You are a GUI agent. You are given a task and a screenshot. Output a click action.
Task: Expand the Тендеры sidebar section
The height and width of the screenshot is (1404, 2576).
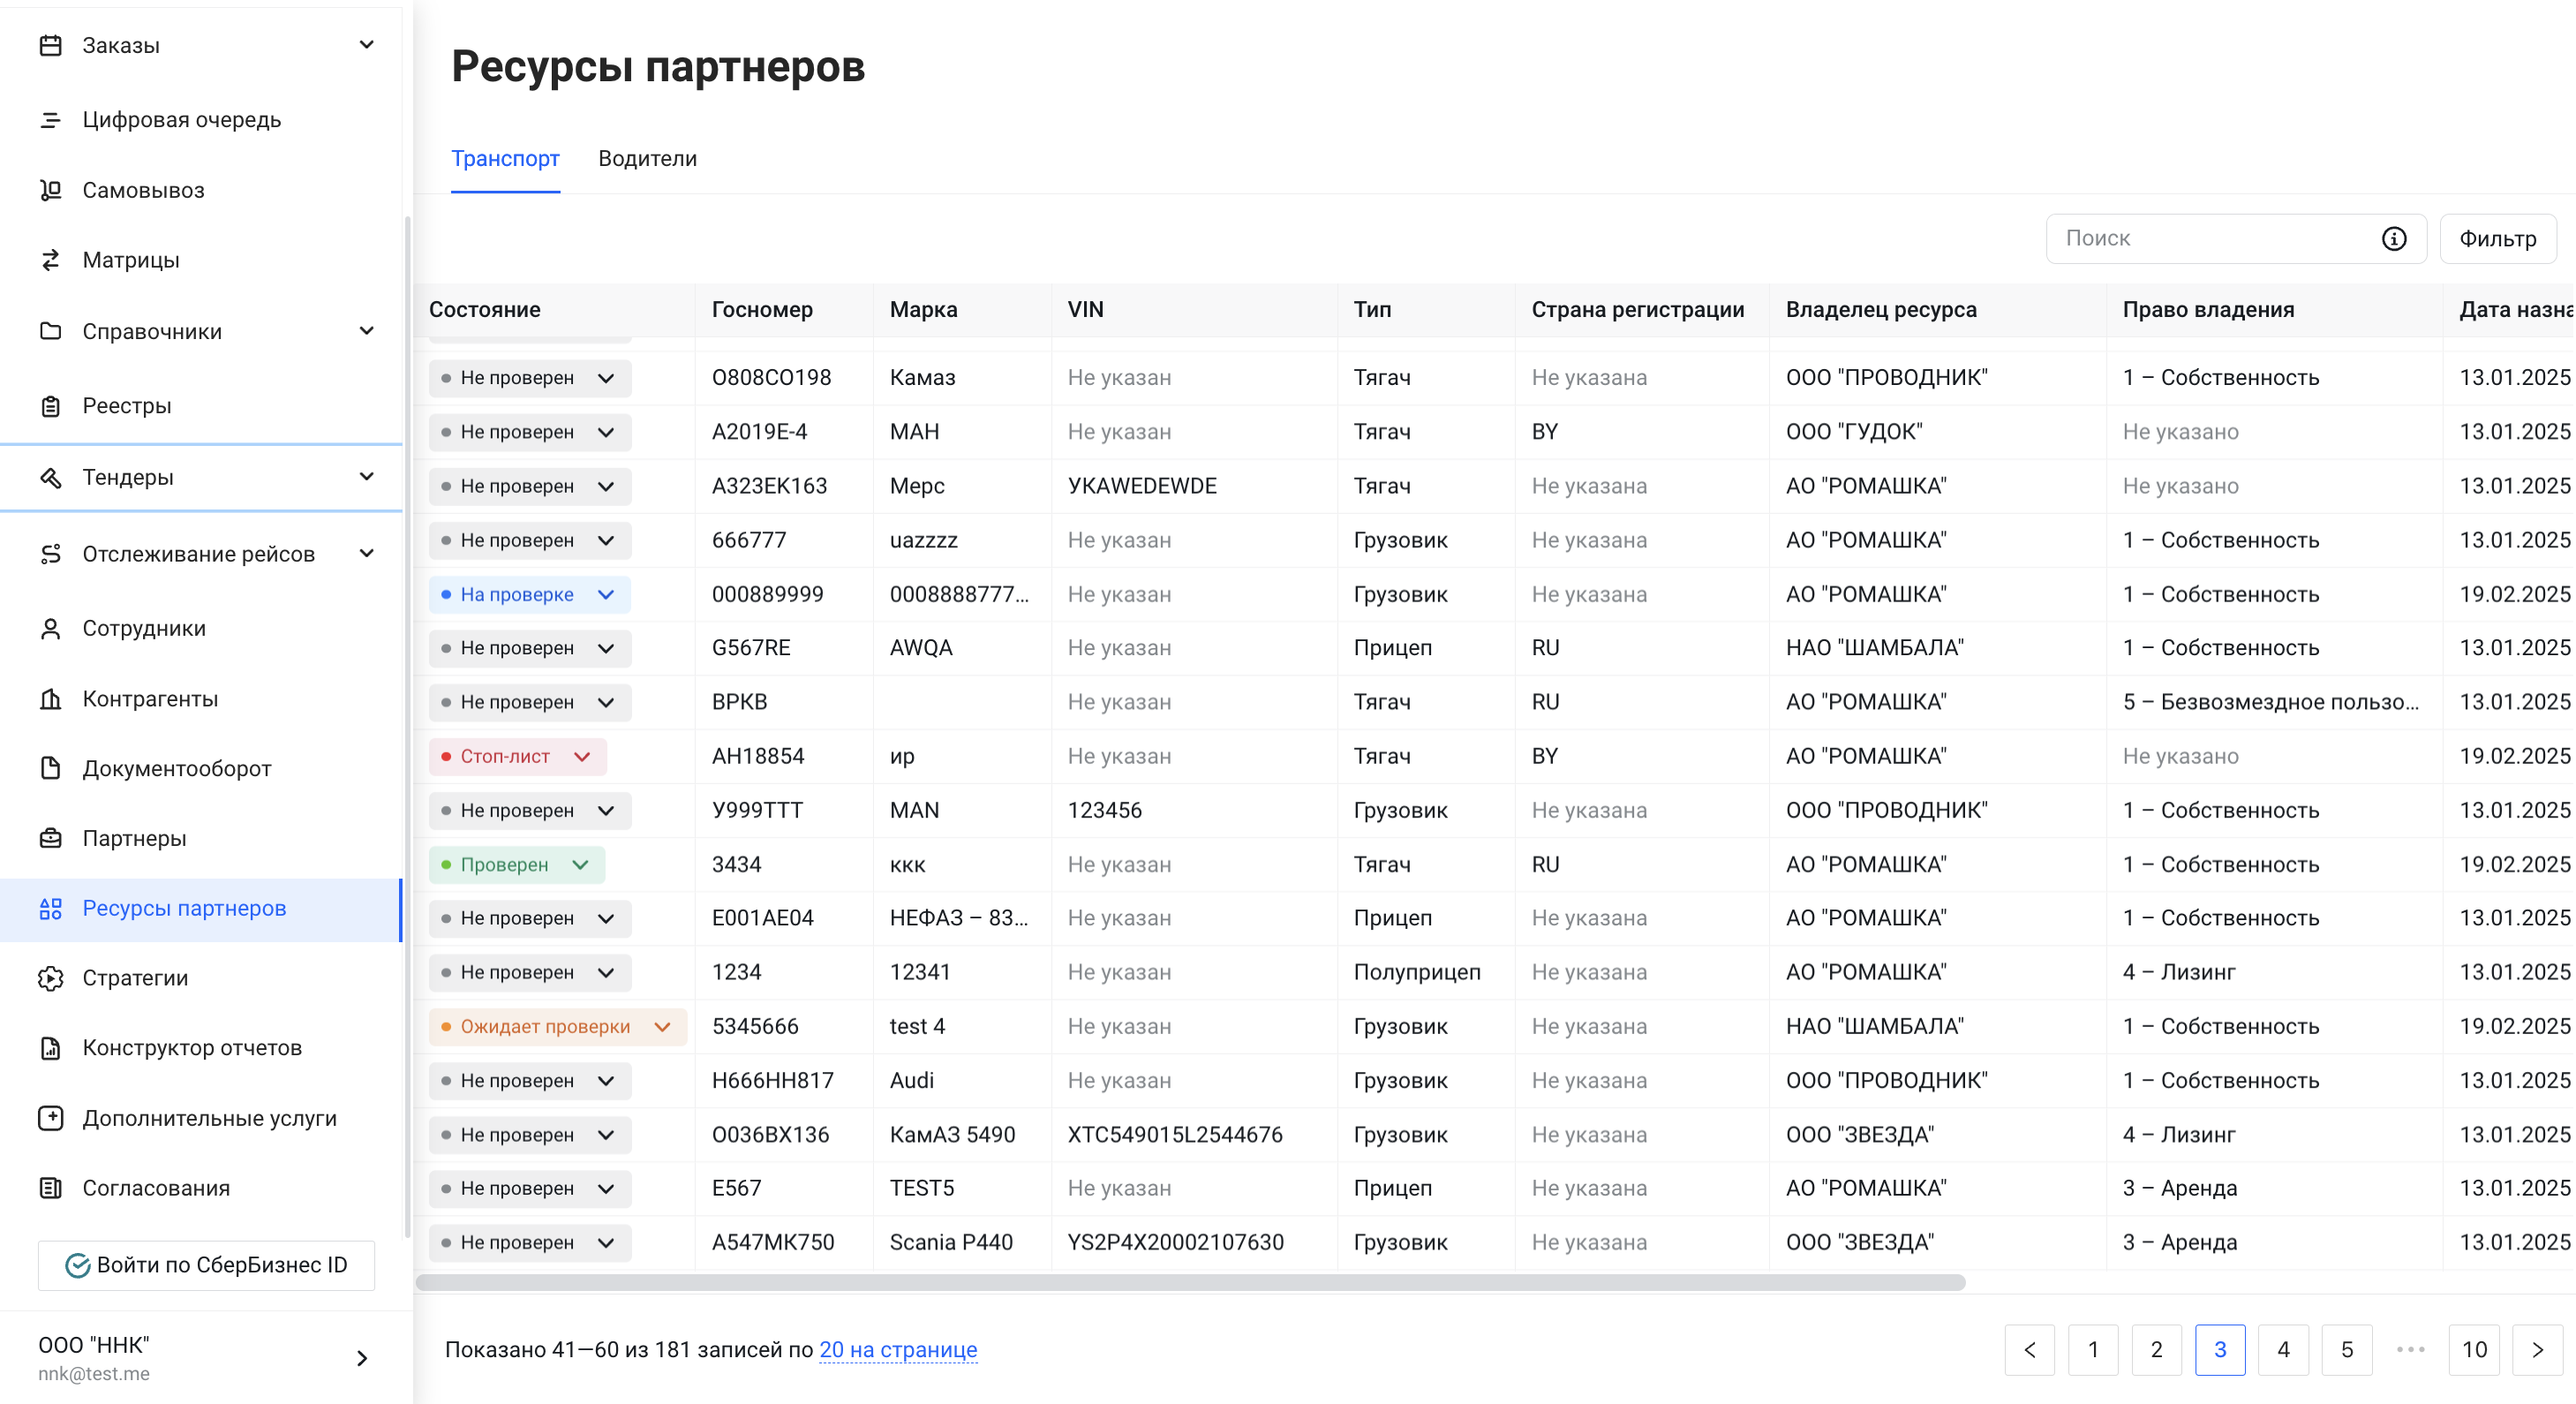pyautogui.click(x=366, y=477)
